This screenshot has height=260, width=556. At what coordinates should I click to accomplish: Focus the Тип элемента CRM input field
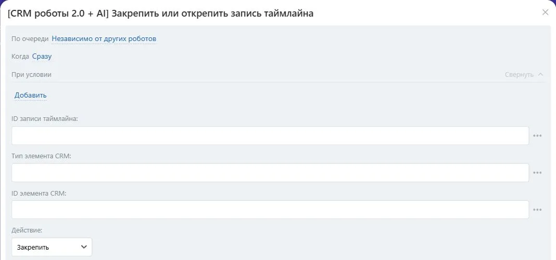(x=270, y=173)
